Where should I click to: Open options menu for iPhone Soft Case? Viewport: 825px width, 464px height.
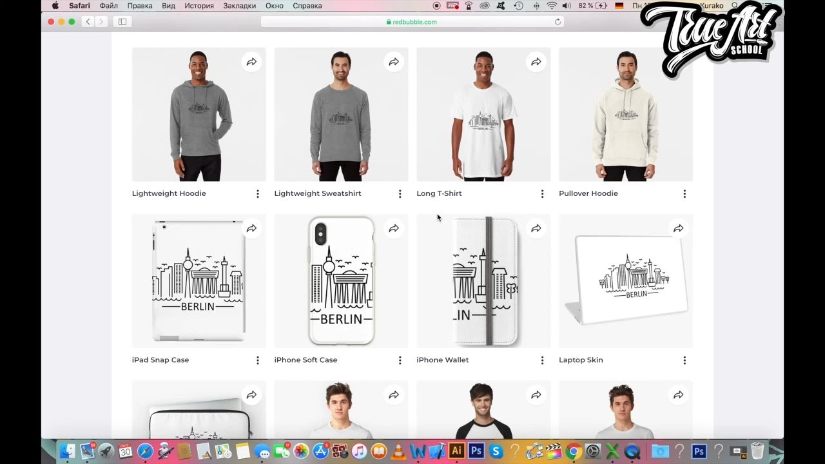(400, 360)
